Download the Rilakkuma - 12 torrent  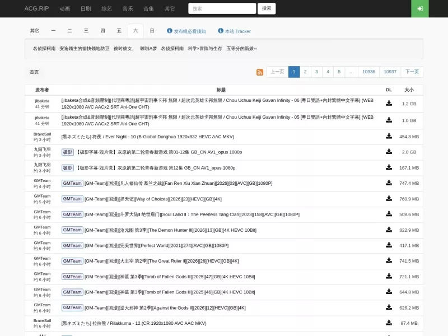pyautogui.click(x=389, y=323)
